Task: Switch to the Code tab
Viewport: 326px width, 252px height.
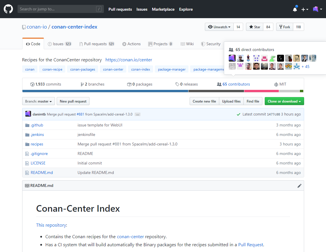Action: 33,44
